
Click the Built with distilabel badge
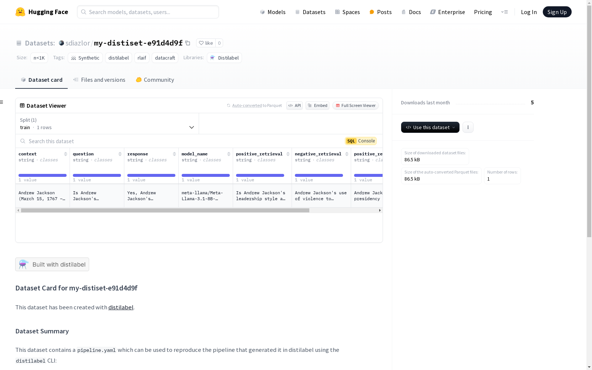pyautogui.click(x=52, y=264)
